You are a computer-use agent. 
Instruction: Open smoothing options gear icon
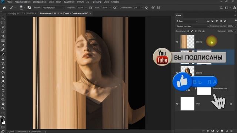pyautogui.click(x=147, y=8)
